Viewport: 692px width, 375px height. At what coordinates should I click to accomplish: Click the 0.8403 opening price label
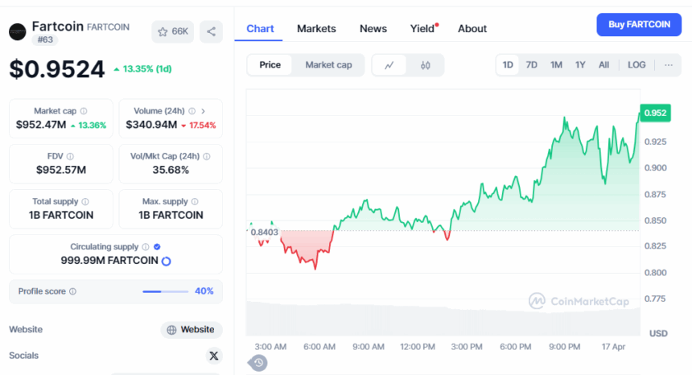click(x=265, y=232)
